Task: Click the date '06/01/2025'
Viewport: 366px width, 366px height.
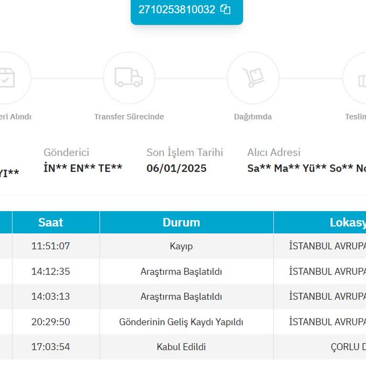Action: click(176, 168)
